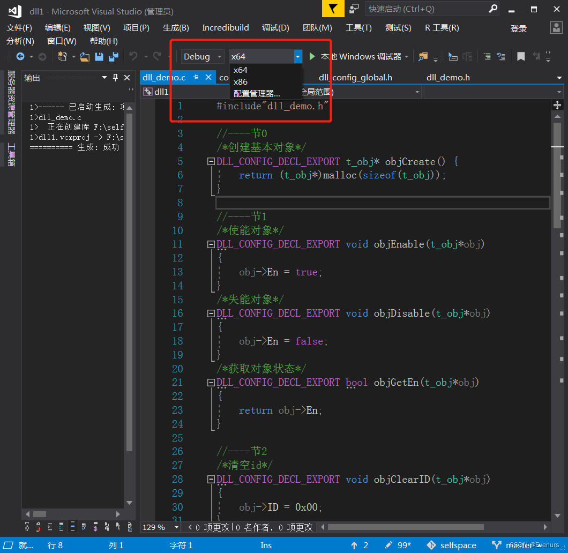Click the toolbar overflow options arrow at far right
Image resolution: width=568 pixels, height=553 pixels.
pyautogui.click(x=548, y=56)
